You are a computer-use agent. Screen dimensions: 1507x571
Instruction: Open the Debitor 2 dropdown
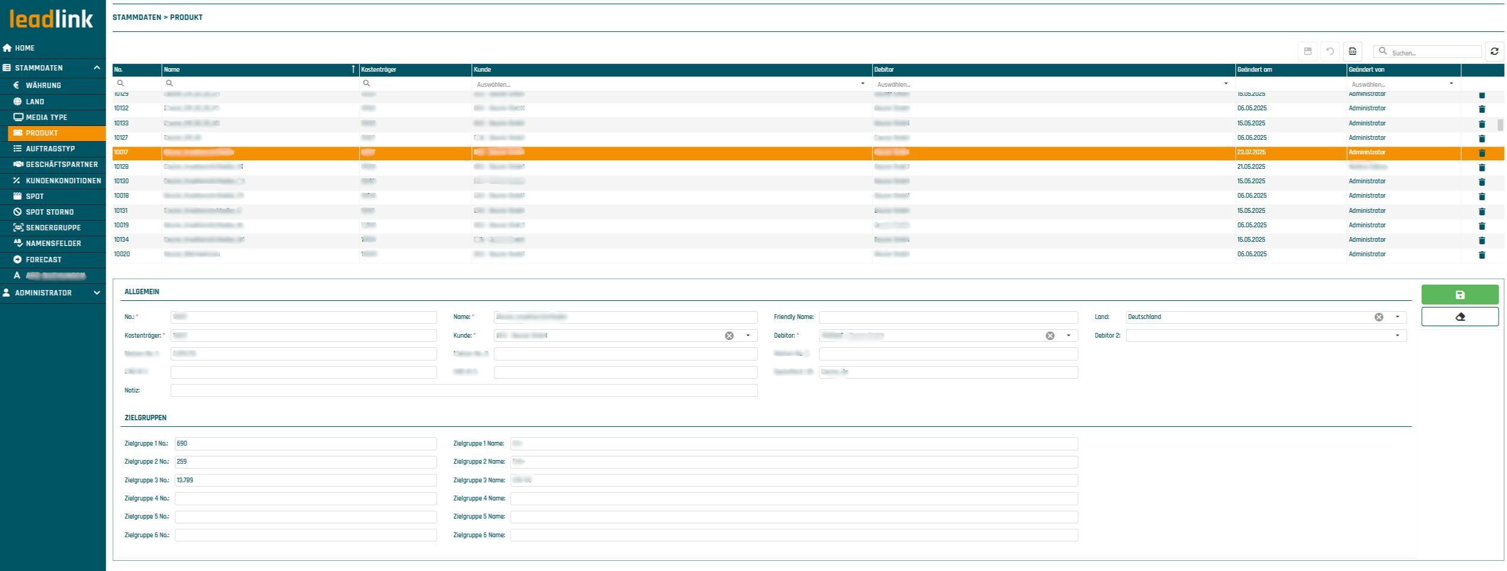pos(1398,335)
